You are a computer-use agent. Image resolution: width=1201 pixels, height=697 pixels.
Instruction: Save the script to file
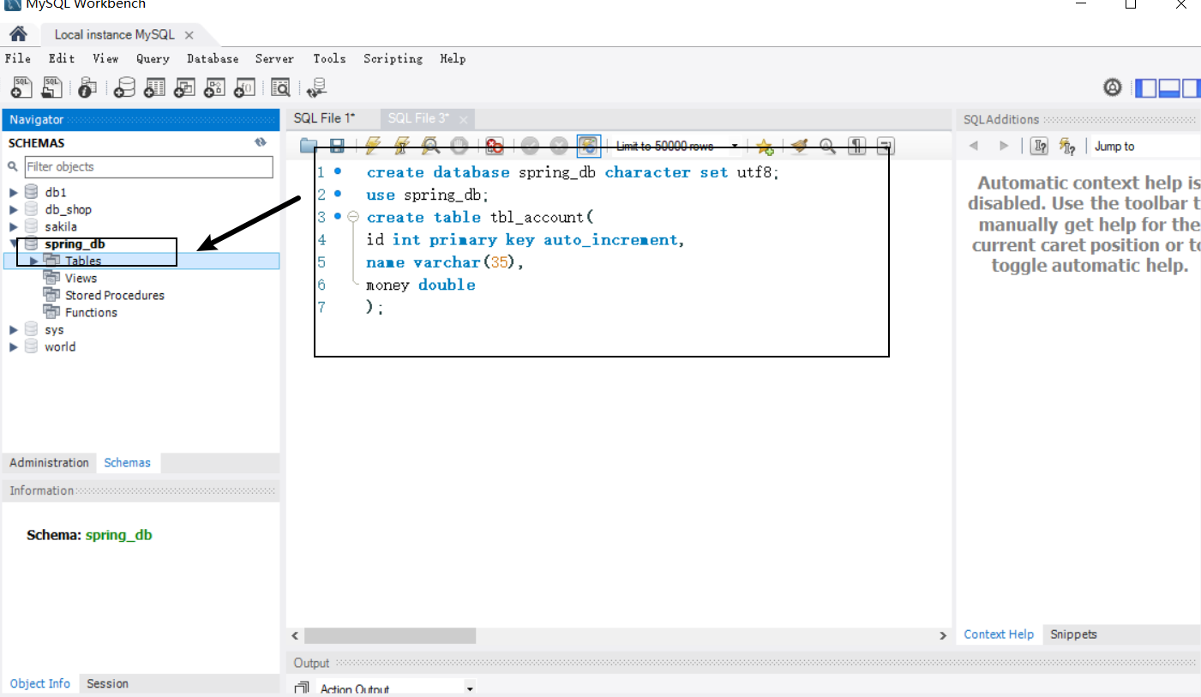click(338, 146)
